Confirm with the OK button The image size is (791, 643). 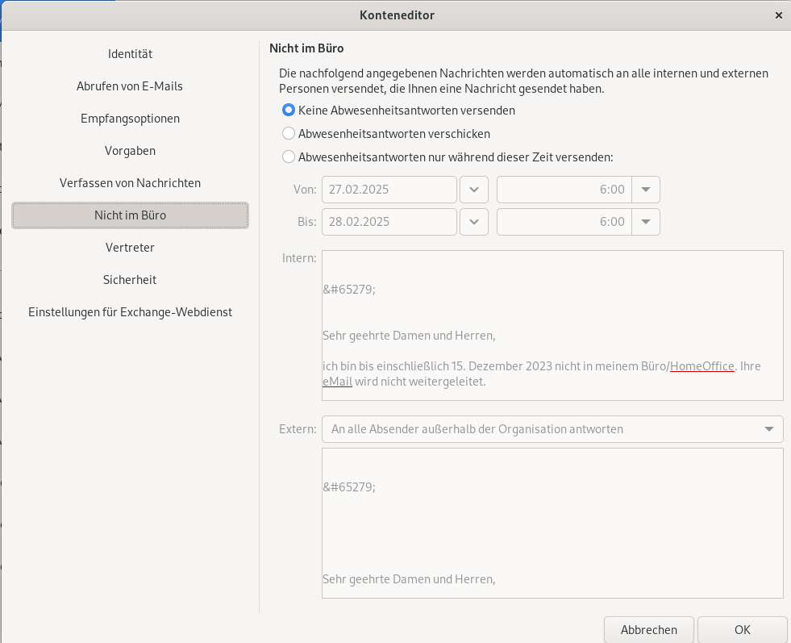[x=742, y=630]
